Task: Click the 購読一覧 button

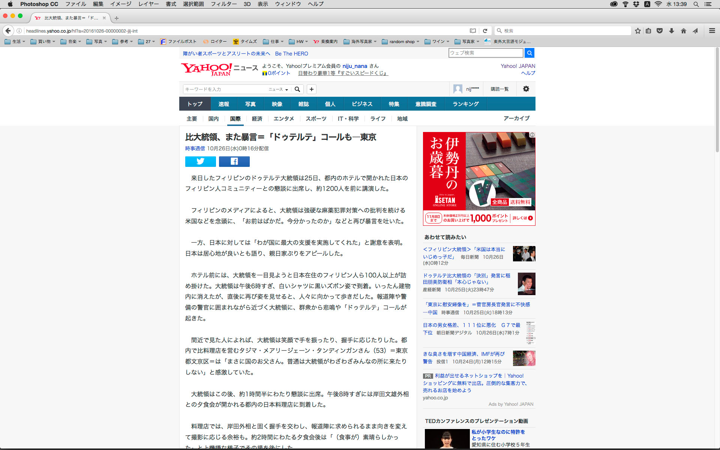Action: (499, 89)
